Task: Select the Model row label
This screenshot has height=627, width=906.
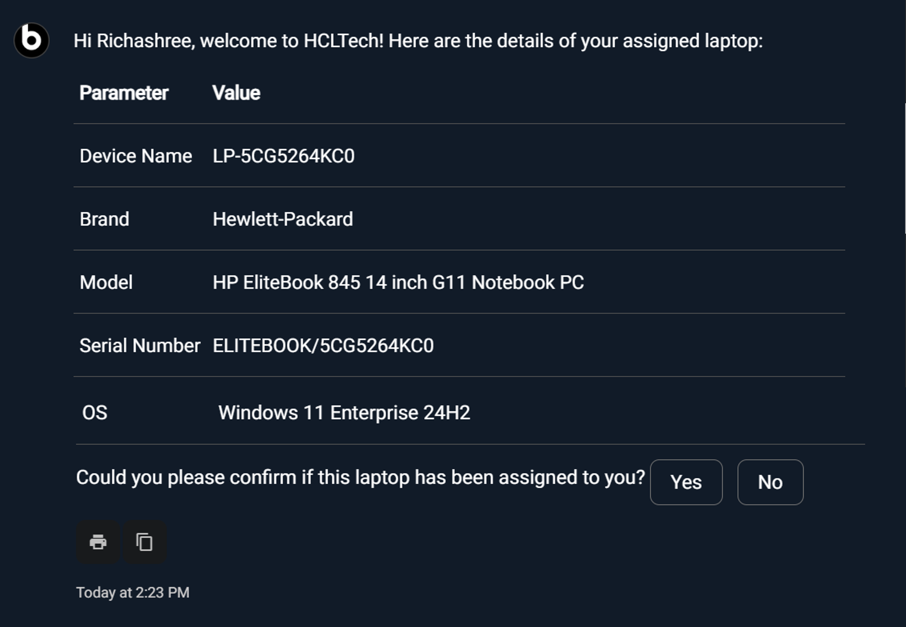Action: pos(106,282)
